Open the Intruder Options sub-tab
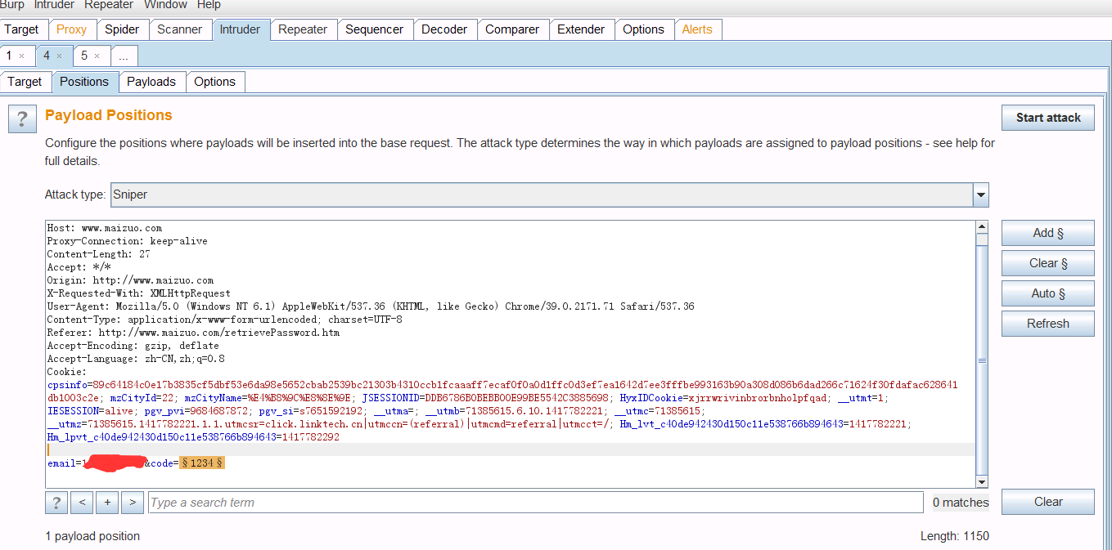This screenshot has width=1112, height=550. click(215, 82)
